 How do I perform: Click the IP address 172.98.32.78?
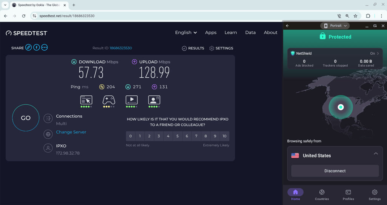[68, 153]
